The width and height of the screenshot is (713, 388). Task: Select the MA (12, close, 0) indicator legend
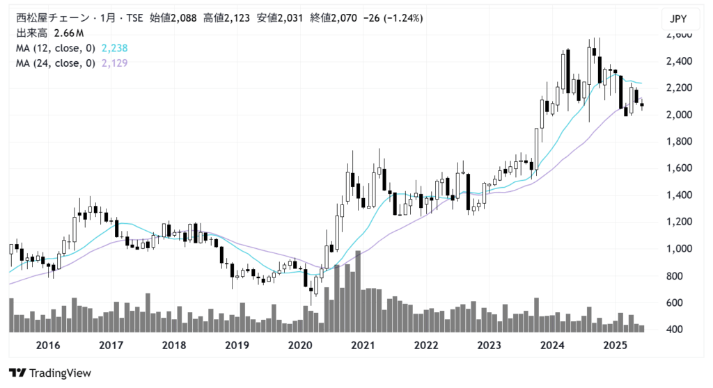point(56,48)
